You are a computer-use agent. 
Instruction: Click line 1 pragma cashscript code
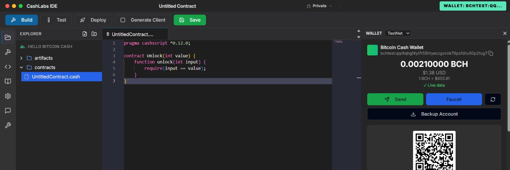[x=157, y=43]
